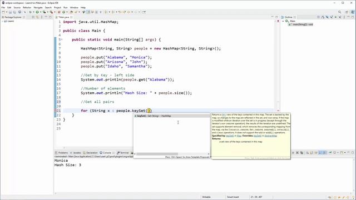This screenshot has height=200, width=356.
Task: Click the New file toolbar icon
Action: click(3, 12)
